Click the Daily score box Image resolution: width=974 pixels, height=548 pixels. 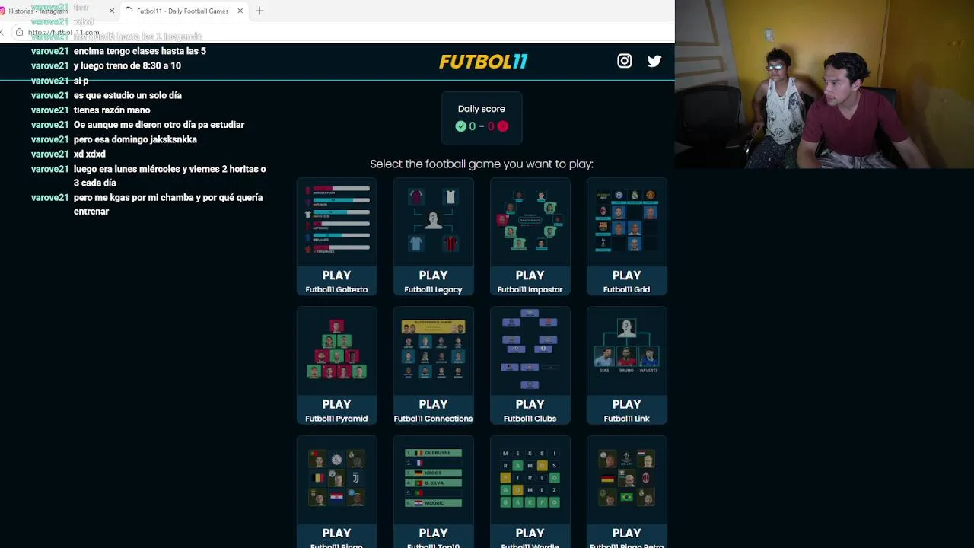[x=482, y=118]
